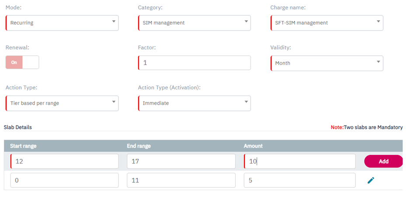Click the End range field containing 11
The width and height of the screenshot is (411, 198).
[181, 180]
